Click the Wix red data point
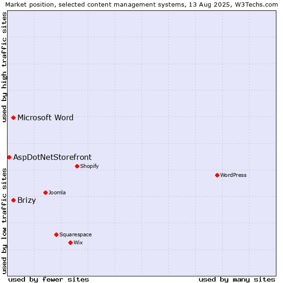This screenshot has height=283, width=283. [71, 243]
